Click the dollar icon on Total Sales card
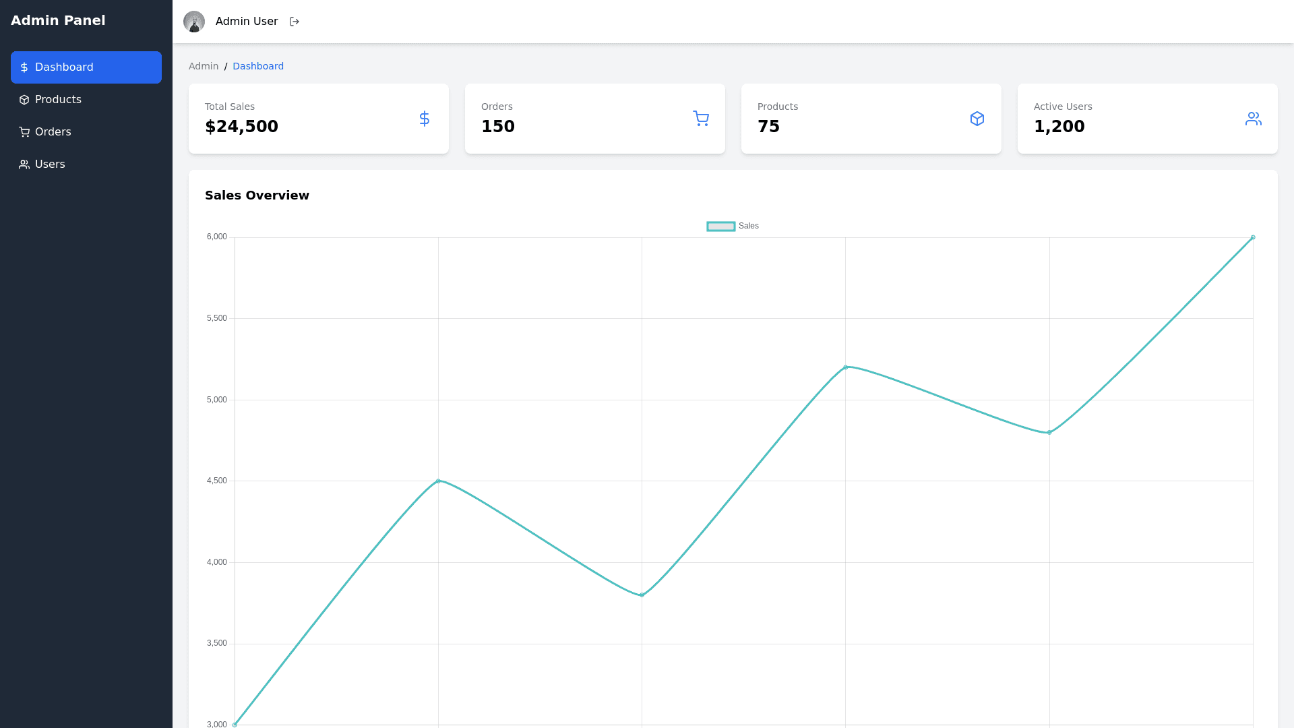This screenshot has width=1294, height=728. tap(425, 118)
